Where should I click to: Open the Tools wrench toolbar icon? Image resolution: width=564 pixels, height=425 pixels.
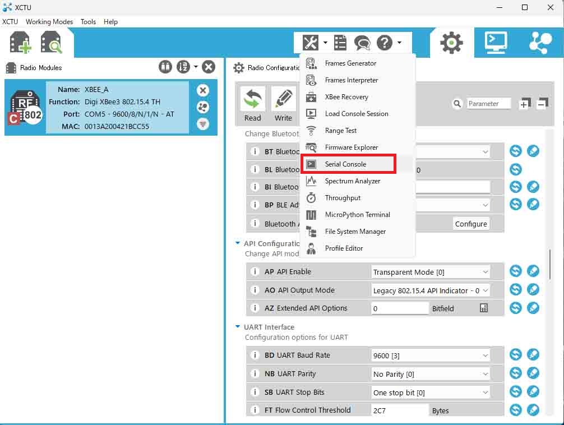pos(311,43)
